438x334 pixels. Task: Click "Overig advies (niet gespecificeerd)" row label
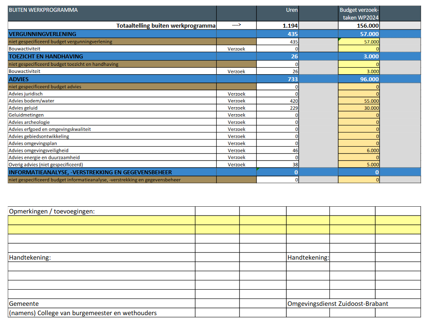46,165
